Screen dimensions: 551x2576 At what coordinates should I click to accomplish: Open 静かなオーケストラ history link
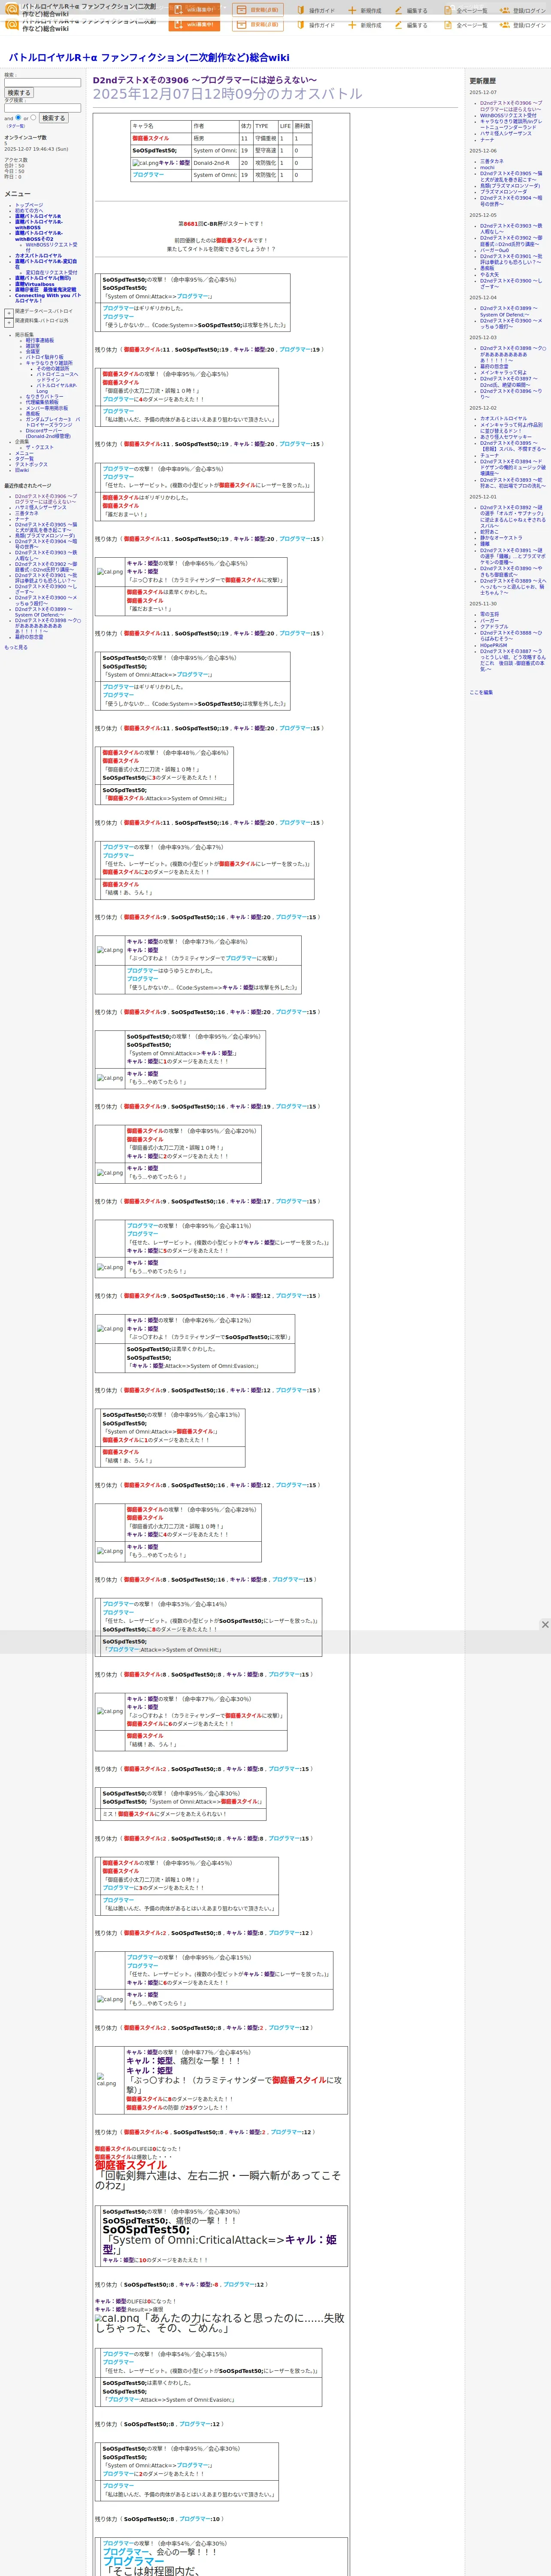501,538
